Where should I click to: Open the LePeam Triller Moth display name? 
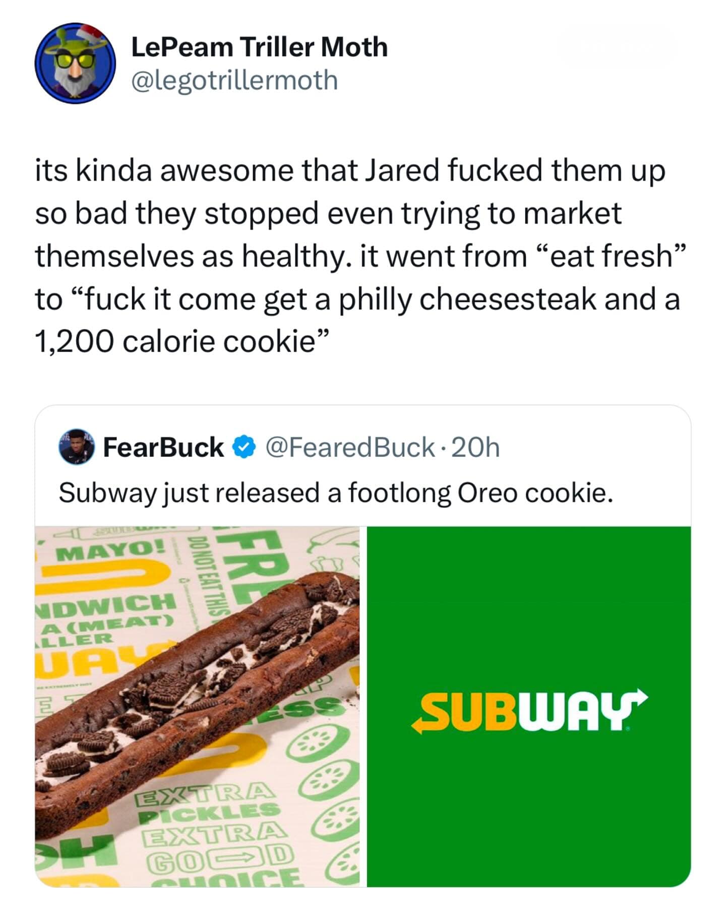point(259,47)
